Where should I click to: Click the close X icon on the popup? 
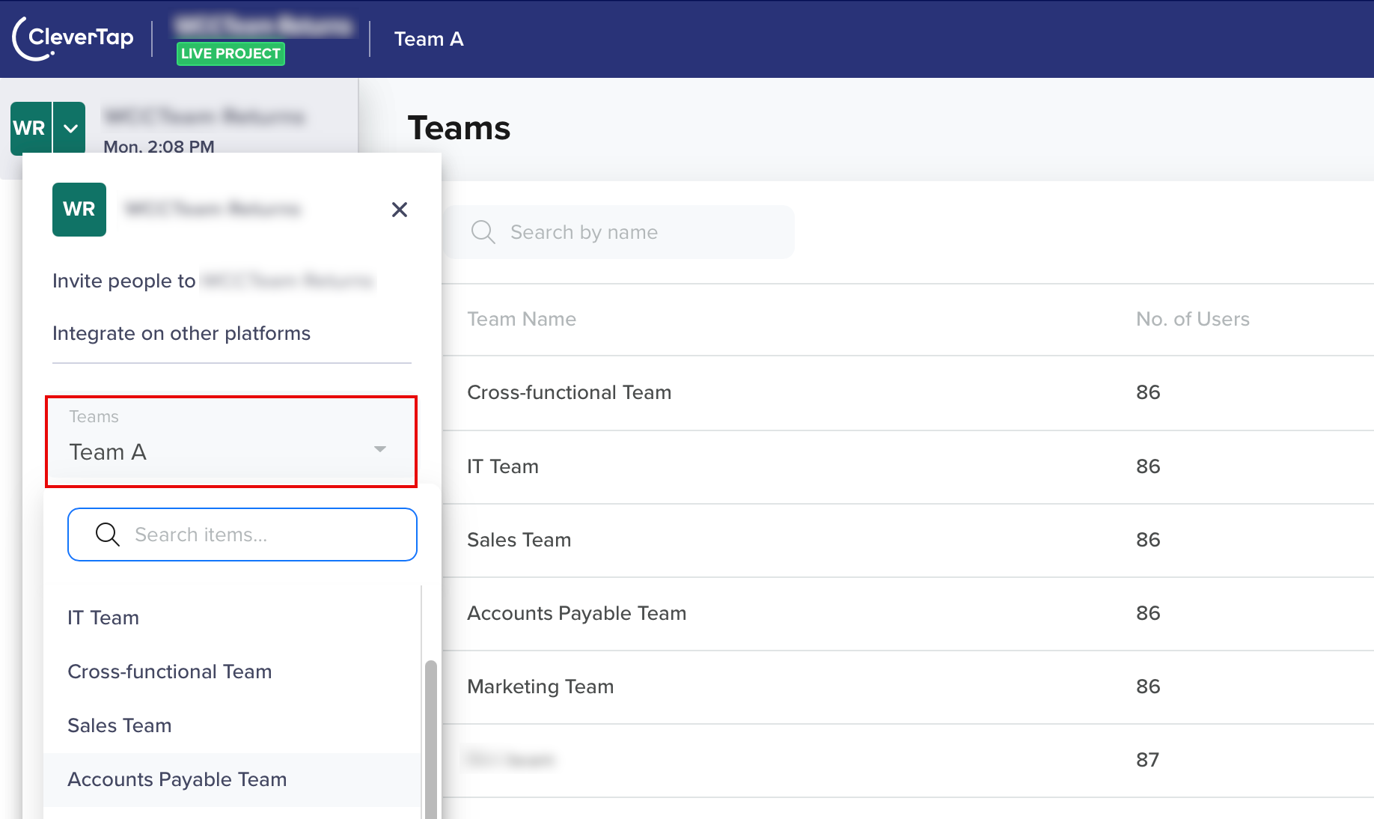400,210
